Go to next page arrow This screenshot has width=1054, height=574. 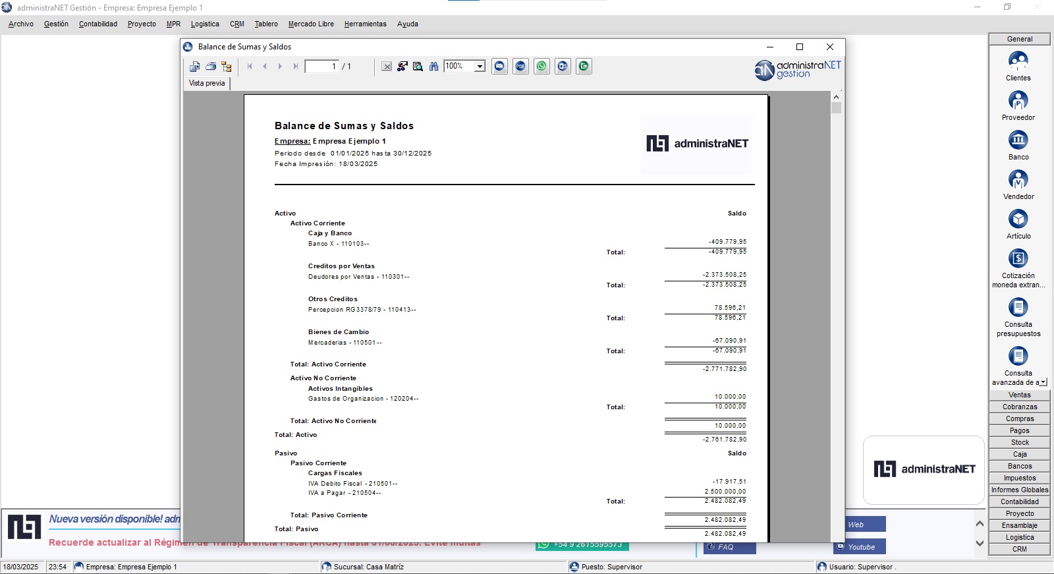click(x=280, y=67)
